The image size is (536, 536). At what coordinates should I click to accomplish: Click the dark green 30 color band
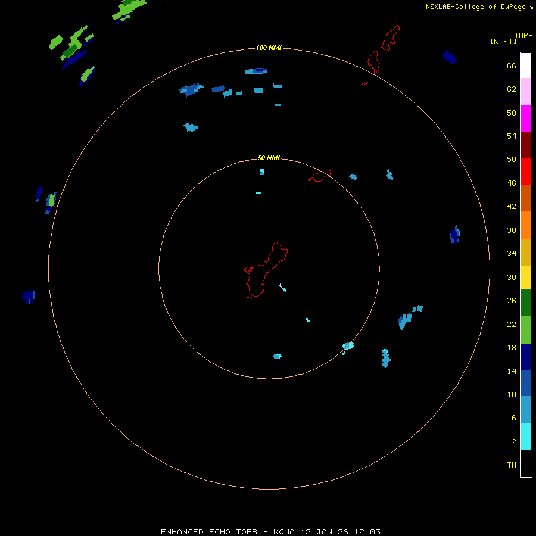click(526, 303)
